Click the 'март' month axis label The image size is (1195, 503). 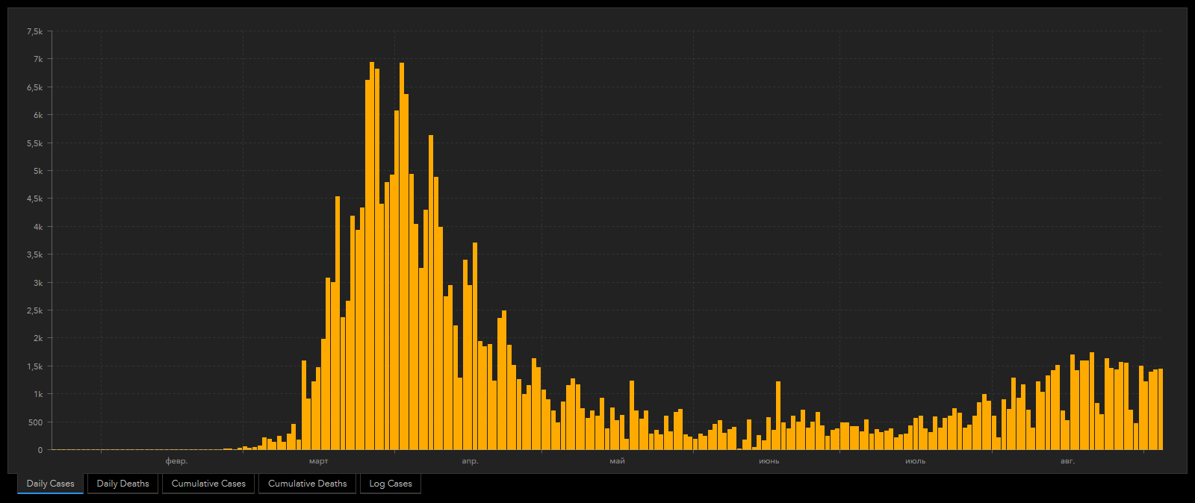tap(319, 461)
